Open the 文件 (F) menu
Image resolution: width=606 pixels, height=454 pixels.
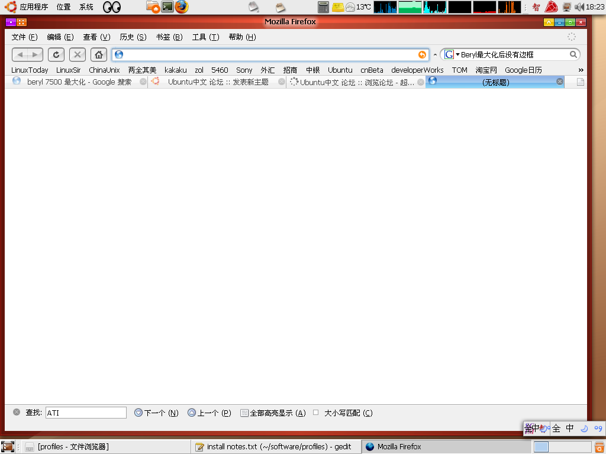tap(24, 37)
